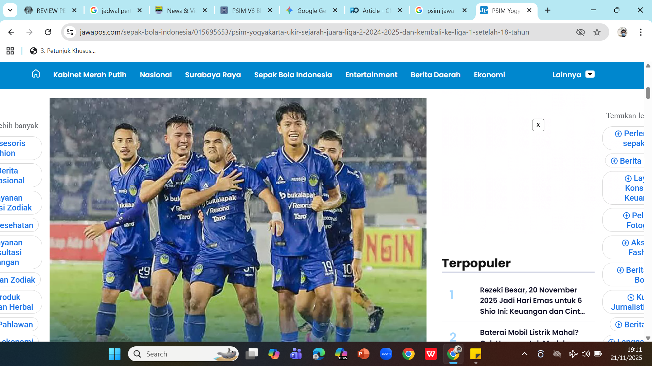Open the PSIM players article photo

pyautogui.click(x=238, y=220)
